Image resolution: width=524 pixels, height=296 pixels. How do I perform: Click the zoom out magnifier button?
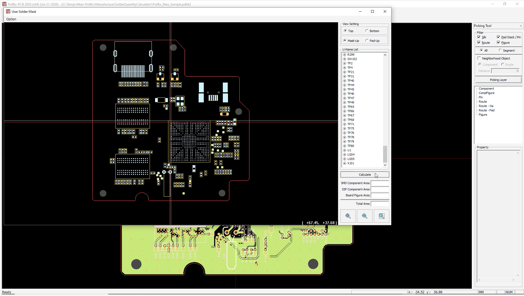(x=365, y=216)
